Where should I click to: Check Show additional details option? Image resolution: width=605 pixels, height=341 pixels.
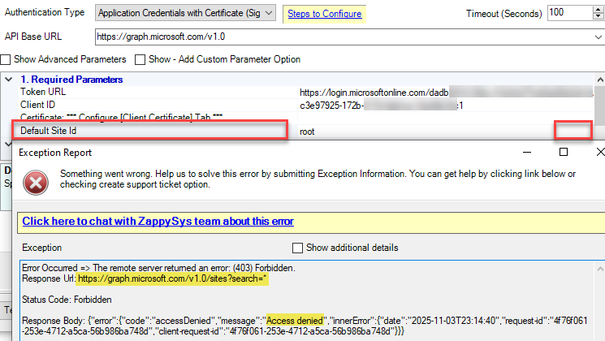[x=297, y=247]
